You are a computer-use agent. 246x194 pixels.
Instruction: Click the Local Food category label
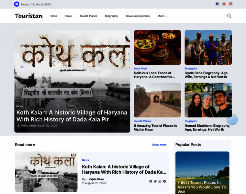tap(140, 69)
